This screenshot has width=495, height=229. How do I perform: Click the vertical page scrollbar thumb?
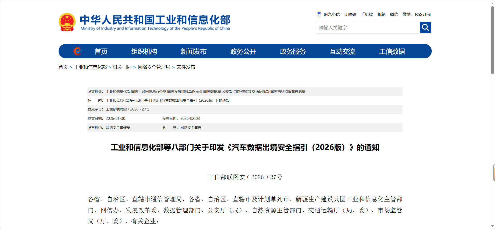pyautogui.click(x=492, y=40)
